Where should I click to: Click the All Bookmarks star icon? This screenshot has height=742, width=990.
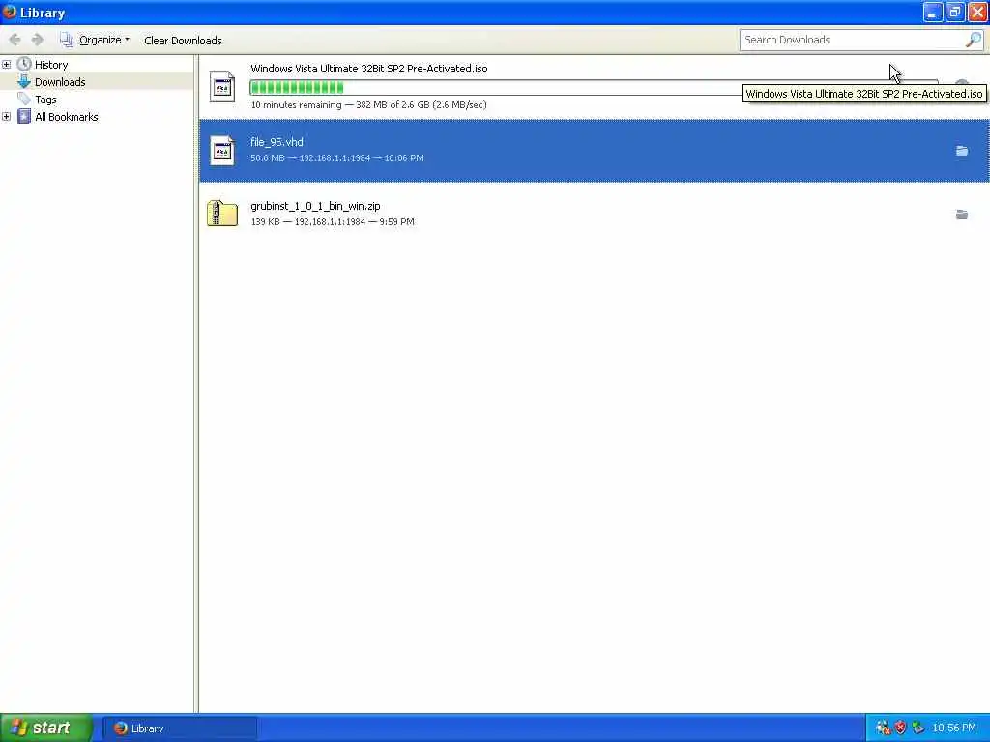tap(24, 116)
